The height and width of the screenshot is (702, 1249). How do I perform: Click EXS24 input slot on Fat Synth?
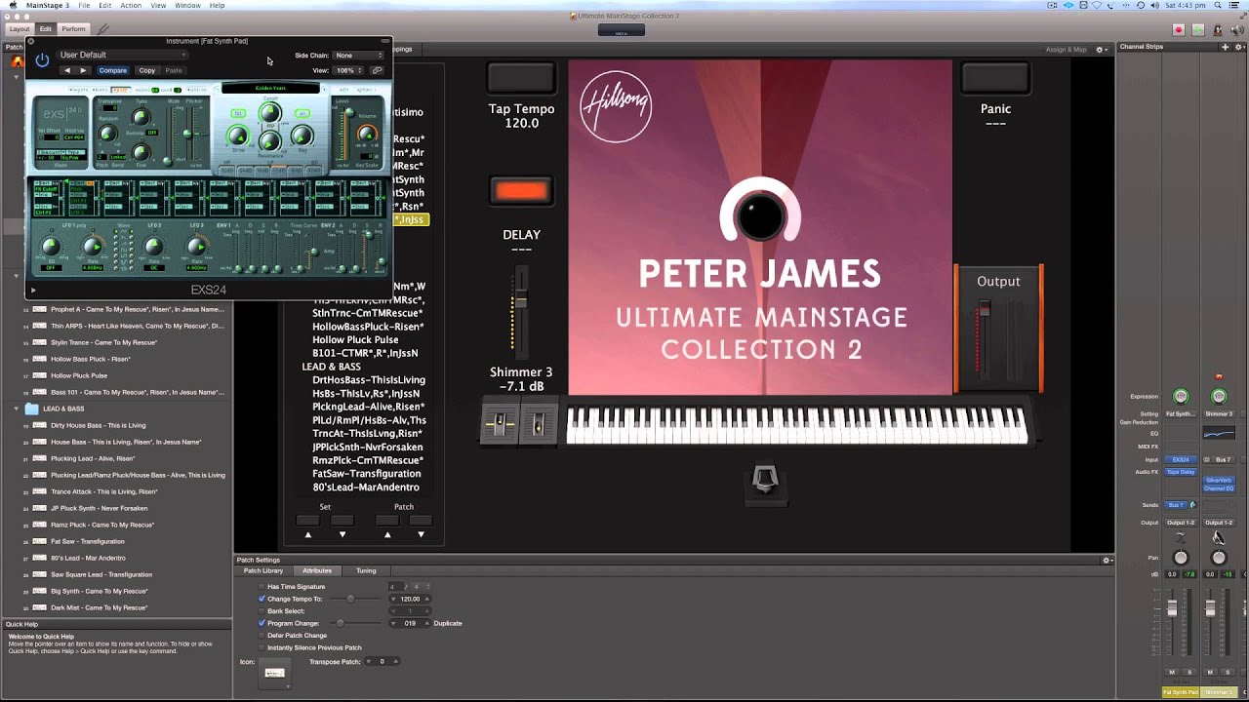(1181, 459)
